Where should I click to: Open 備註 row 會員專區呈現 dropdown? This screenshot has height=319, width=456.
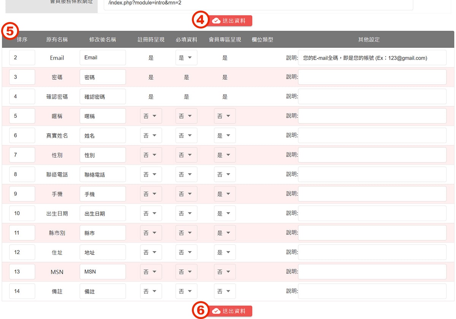pyautogui.click(x=225, y=291)
